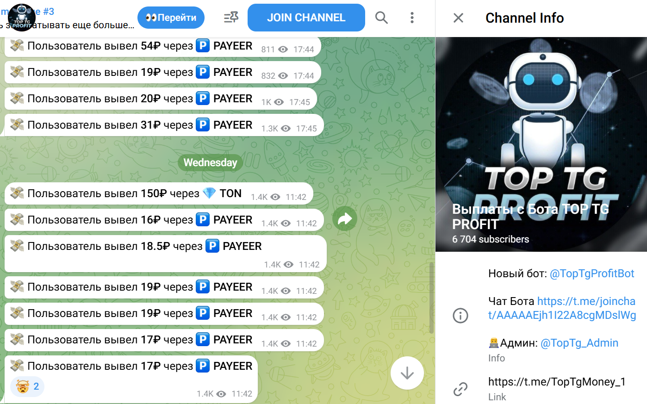Open pinned messages list icon
This screenshot has width=647, height=404.
pos(231,18)
